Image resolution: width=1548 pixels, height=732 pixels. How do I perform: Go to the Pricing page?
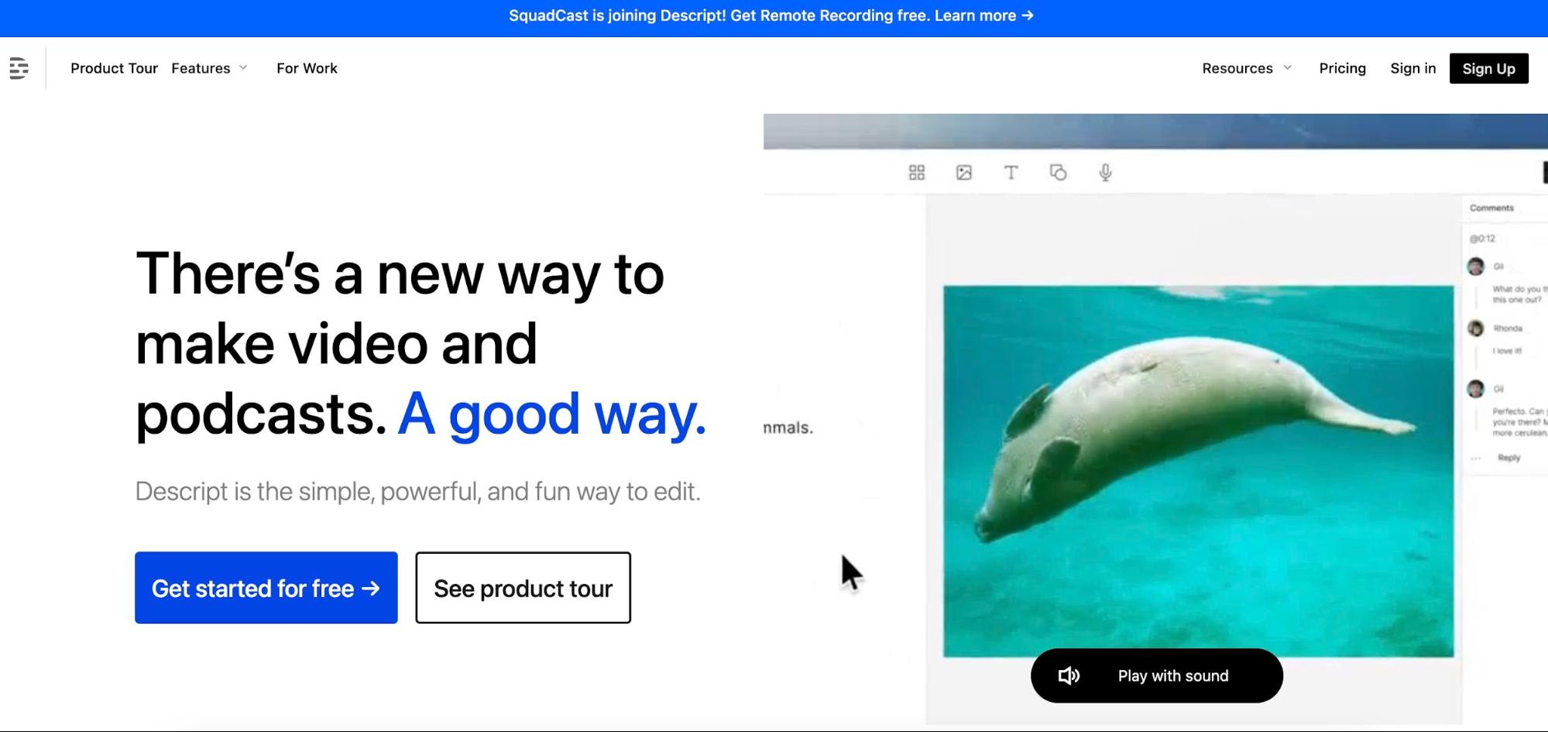[1342, 68]
